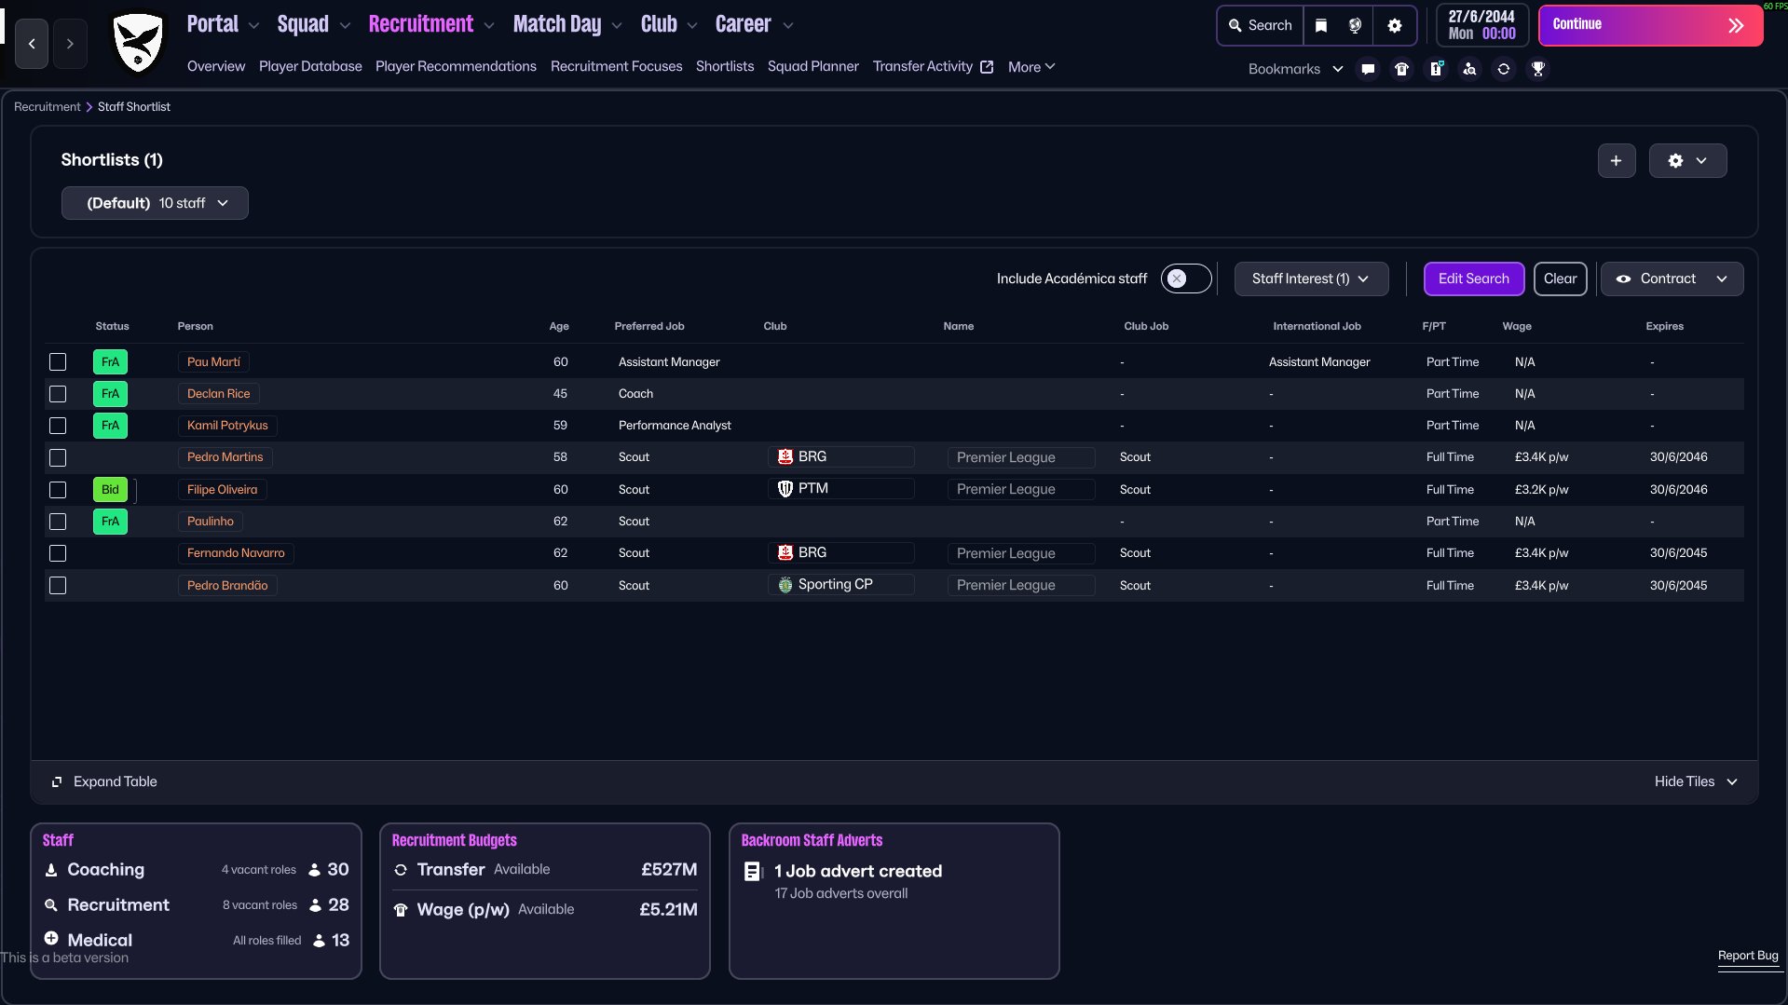Collapse tiles with Hide Tiles
The width and height of the screenshot is (1788, 1005).
tap(1696, 782)
